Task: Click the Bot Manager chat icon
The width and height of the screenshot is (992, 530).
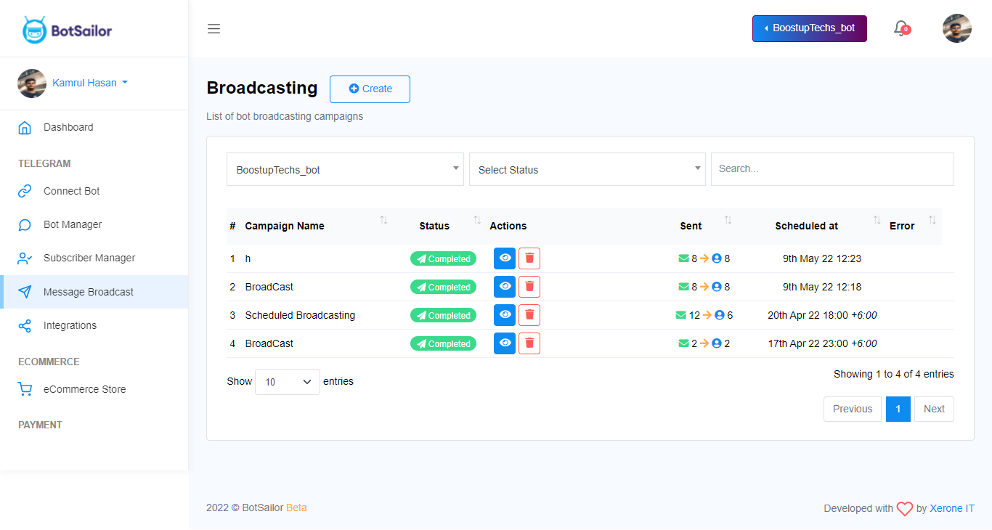Action: coord(25,225)
